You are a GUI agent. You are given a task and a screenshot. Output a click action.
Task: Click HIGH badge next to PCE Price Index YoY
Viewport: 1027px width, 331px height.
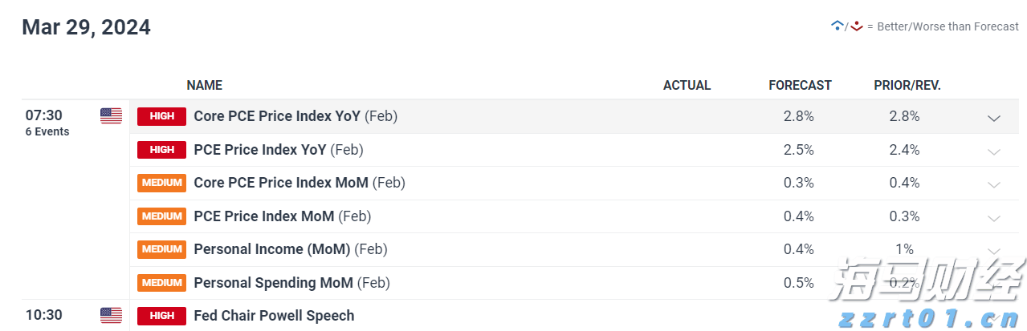161,150
